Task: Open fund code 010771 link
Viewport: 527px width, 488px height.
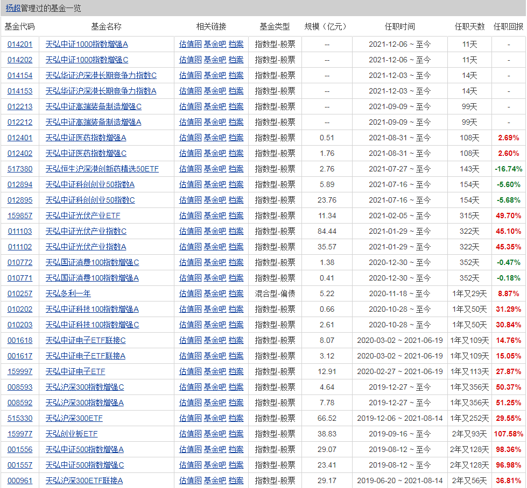Action: tap(20, 278)
